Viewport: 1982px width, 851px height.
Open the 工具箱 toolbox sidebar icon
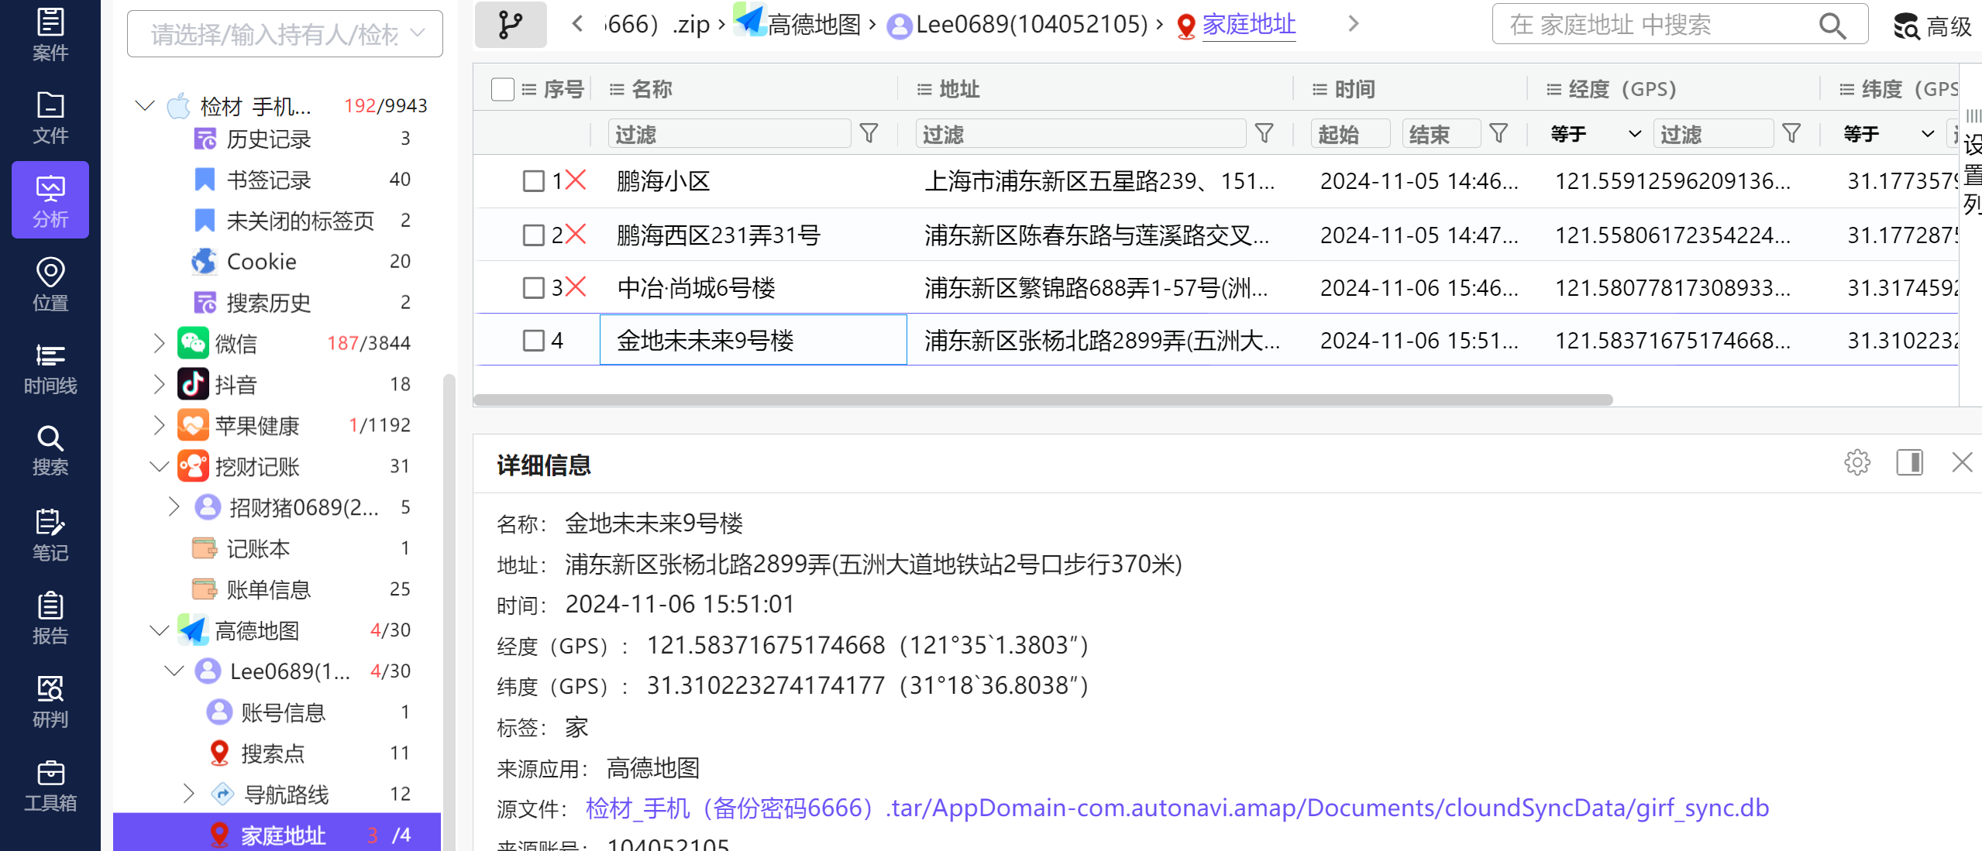click(x=50, y=785)
